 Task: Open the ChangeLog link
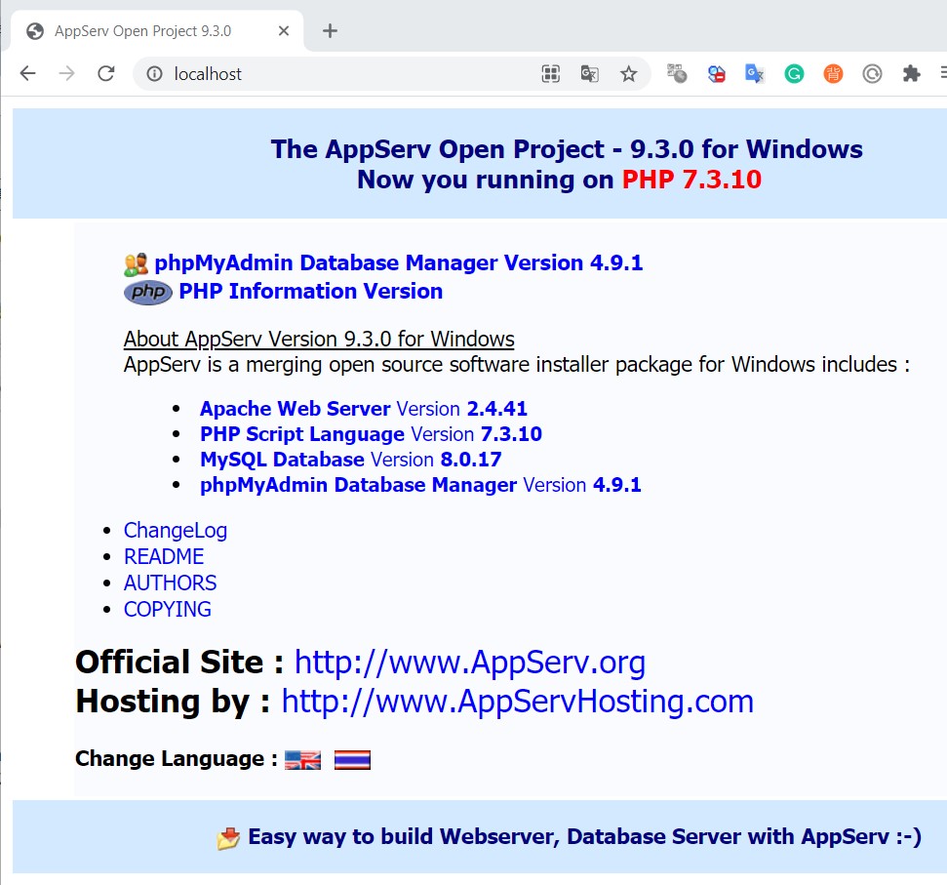coord(176,531)
